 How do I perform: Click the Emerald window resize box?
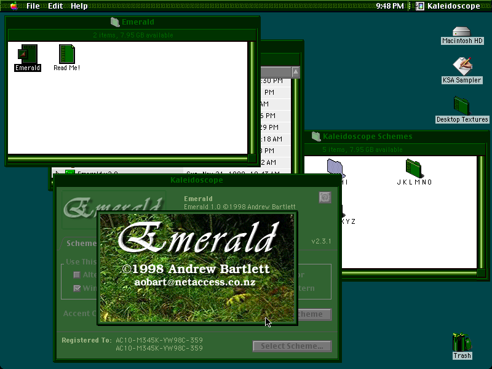click(252, 159)
